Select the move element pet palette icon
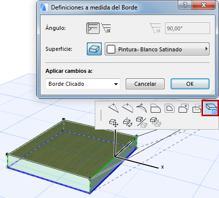Image resolution: width=219 pixels, height=198 pixels. click(114, 122)
